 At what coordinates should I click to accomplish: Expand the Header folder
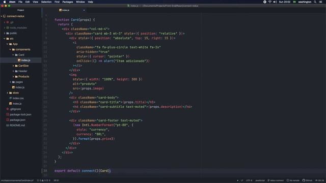pos(13,71)
